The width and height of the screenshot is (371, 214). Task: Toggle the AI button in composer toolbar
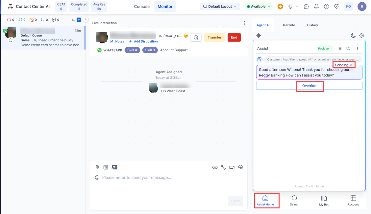(114, 167)
